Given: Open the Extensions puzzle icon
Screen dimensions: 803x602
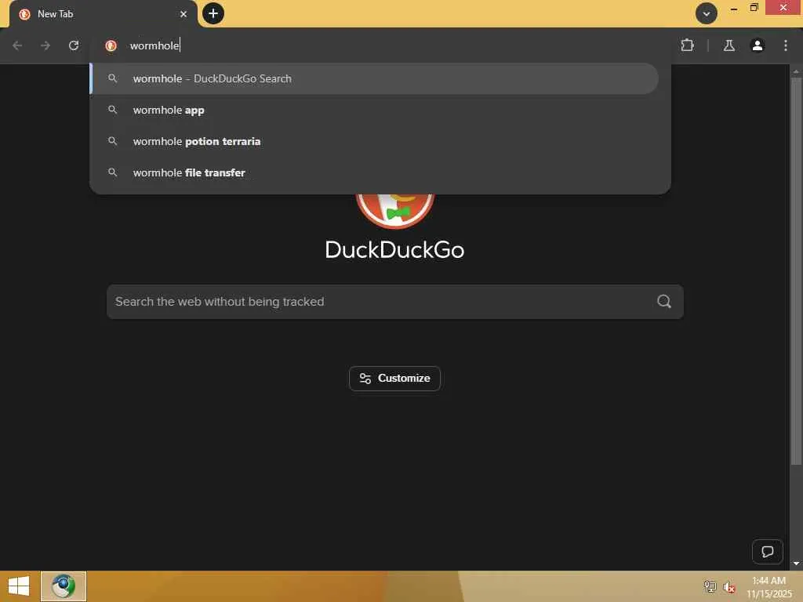Looking at the screenshot, I should (687, 45).
